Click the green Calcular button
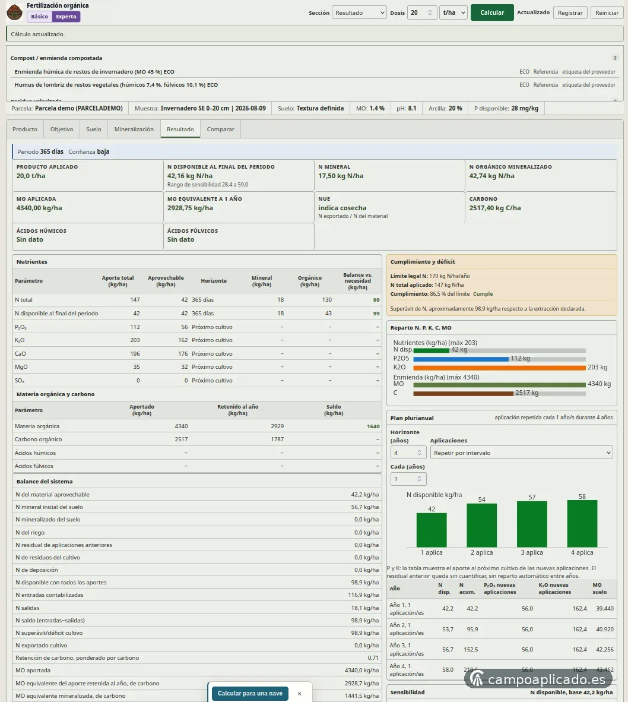The width and height of the screenshot is (628, 702). [492, 12]
